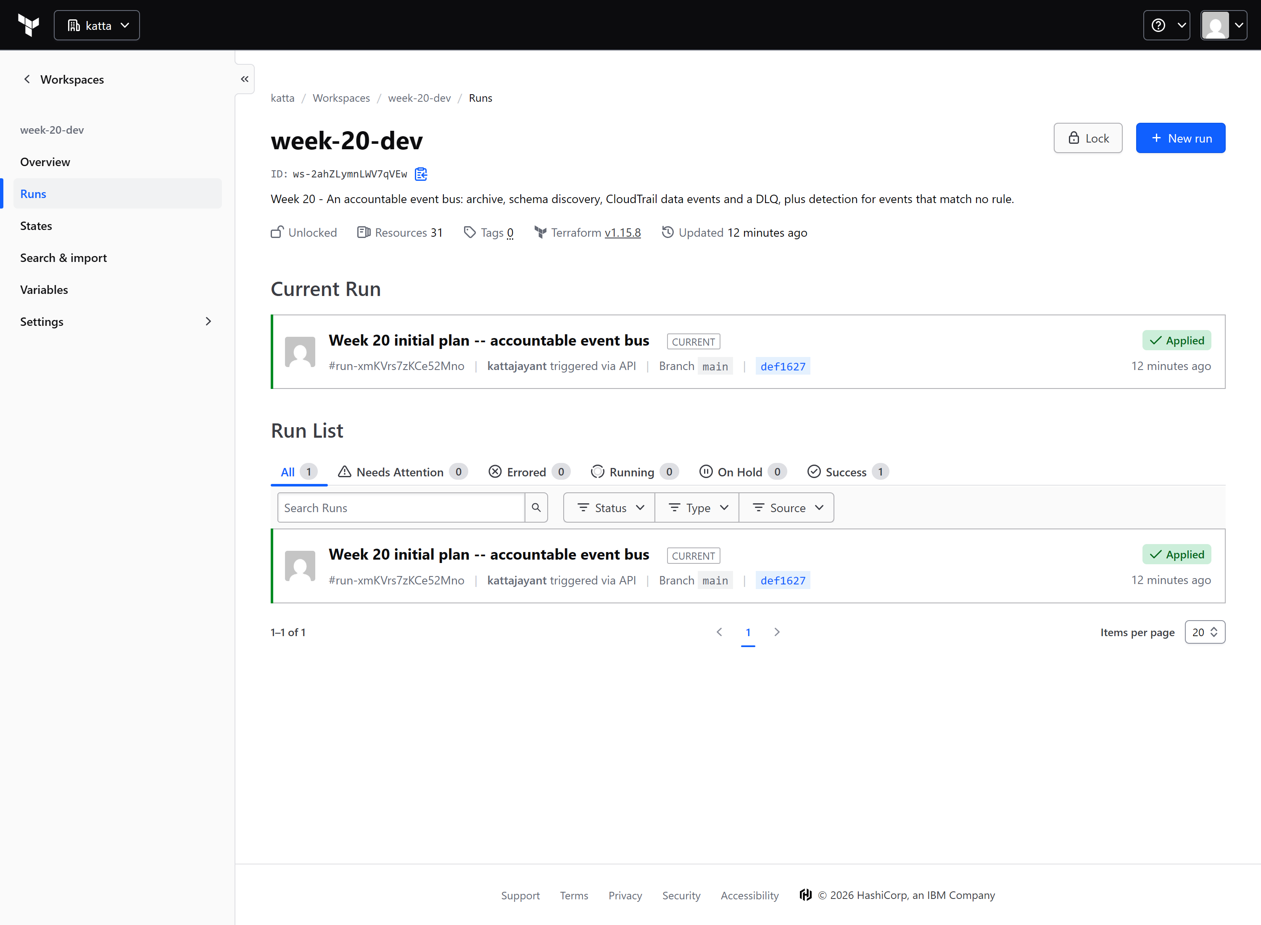Click the CURRENT badge in Run List

click(x=694, y=555)
